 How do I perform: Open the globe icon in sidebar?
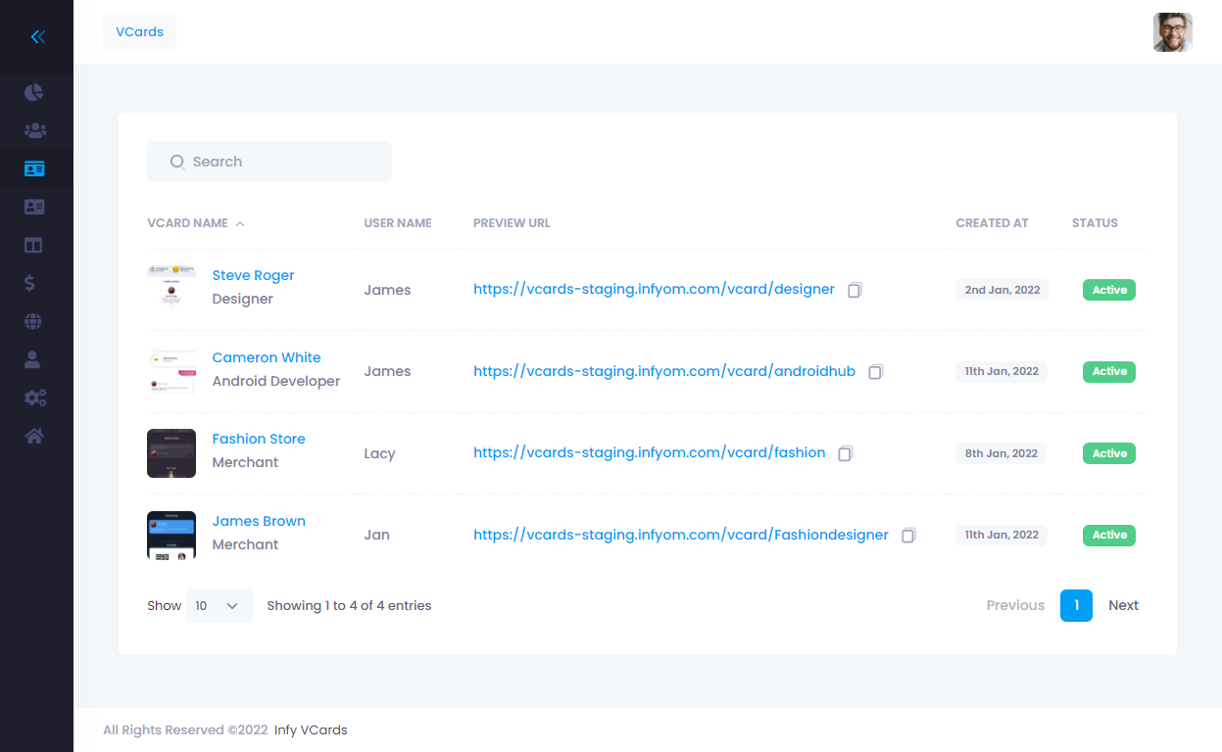click(34, 322)
